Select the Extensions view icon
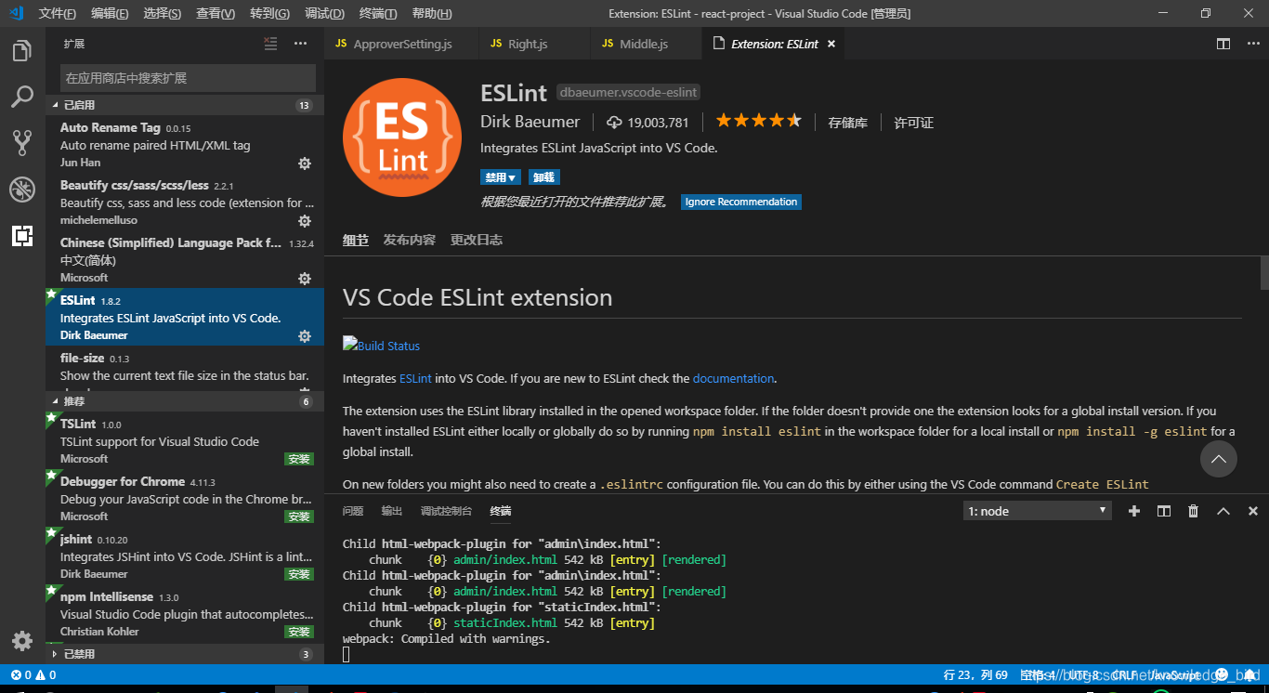Viewport: 1269px width, 693px height. coord(22,236)
